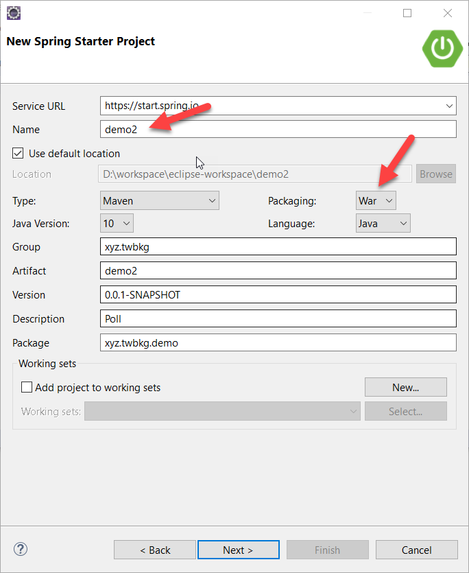Click the disabled Working sets combo box
Viewport: 469px width, 573px height.
pos(222,411)
